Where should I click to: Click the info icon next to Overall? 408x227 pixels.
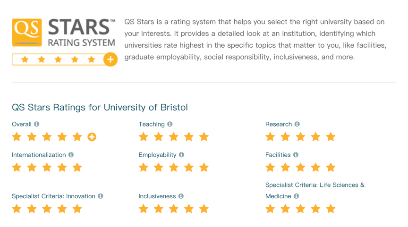37,124
